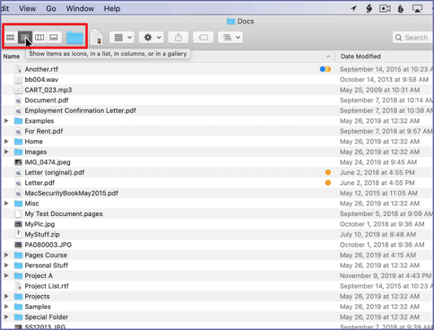Click the Images folder icon

click(18, 152)
